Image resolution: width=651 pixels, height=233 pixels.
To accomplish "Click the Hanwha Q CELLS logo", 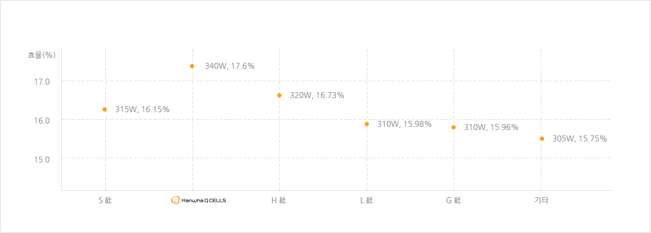I will click(x=199, y=200).
